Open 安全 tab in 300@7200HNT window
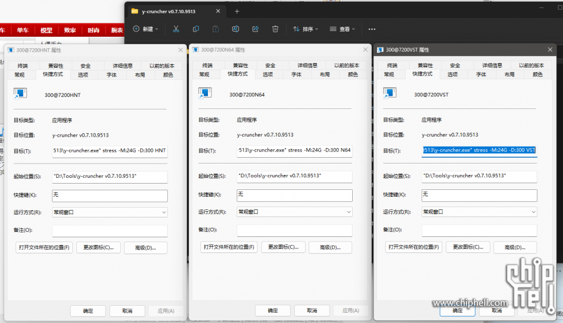Screen dimensions: 563x323 (86, 65)
